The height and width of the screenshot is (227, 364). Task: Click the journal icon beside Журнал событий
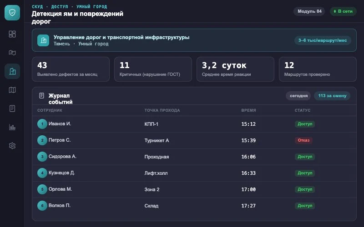[41, 95]
